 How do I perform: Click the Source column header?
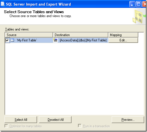29,35
